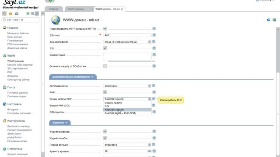Open Shell-клиент in sidebar

14,134
